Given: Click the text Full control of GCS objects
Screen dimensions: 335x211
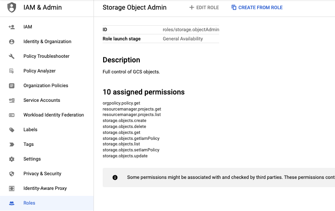Looking at the screenshot, I should click(x=131, y=72).
